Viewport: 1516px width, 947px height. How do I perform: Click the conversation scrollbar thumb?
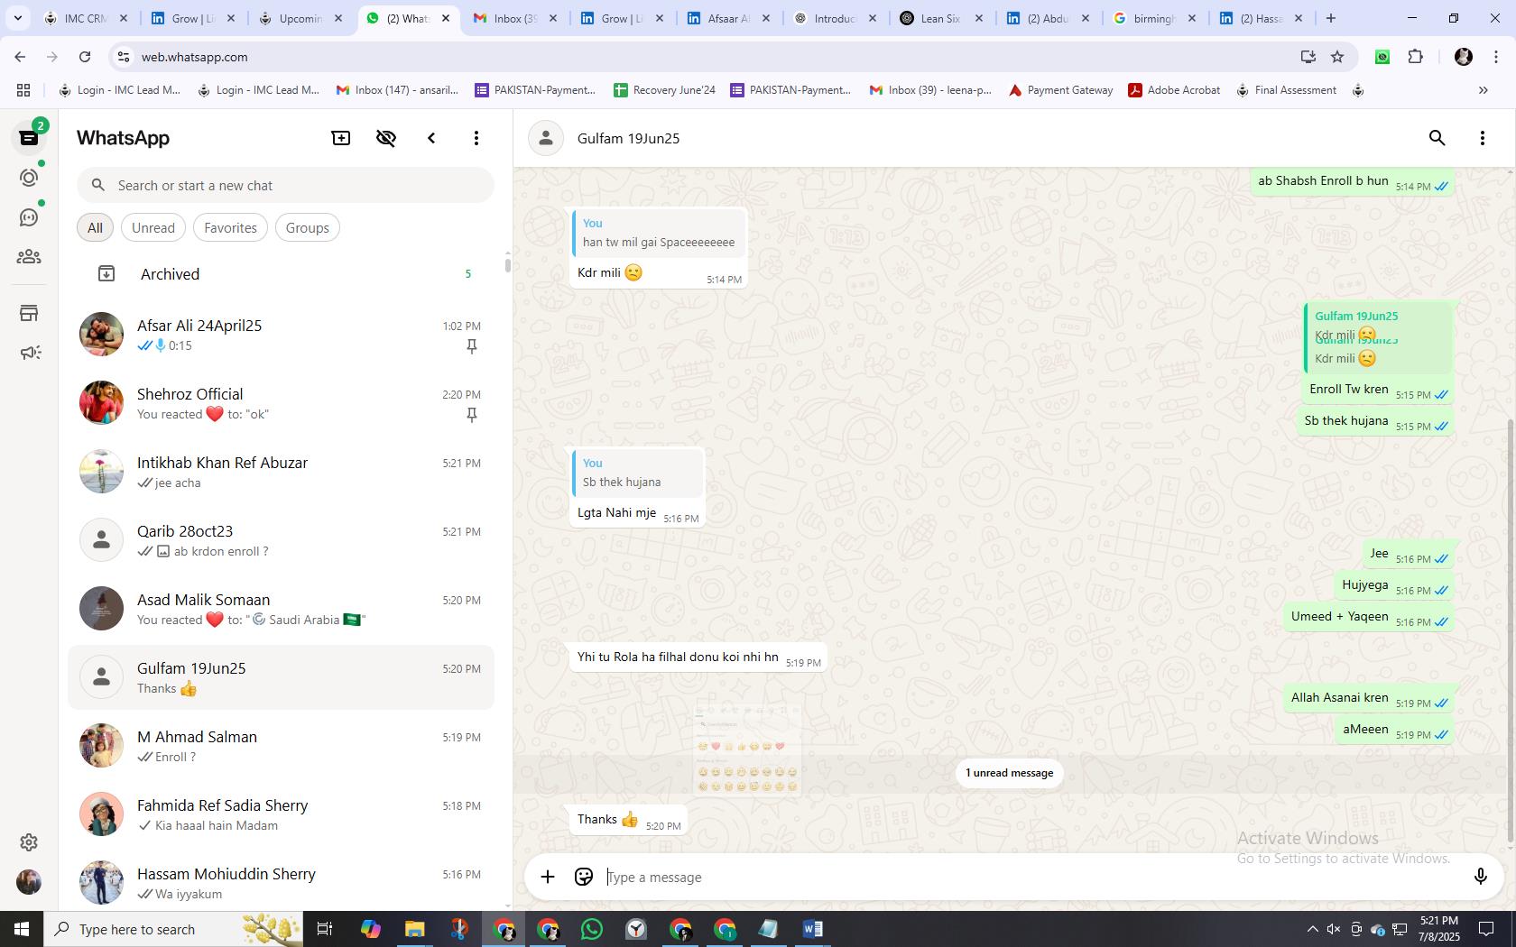tap(1511, 631)
